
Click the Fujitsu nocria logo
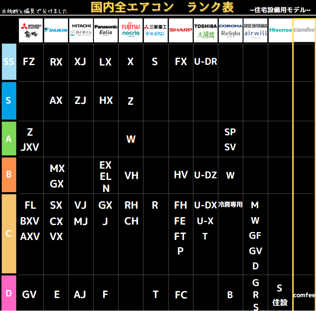tap(131, 30)
